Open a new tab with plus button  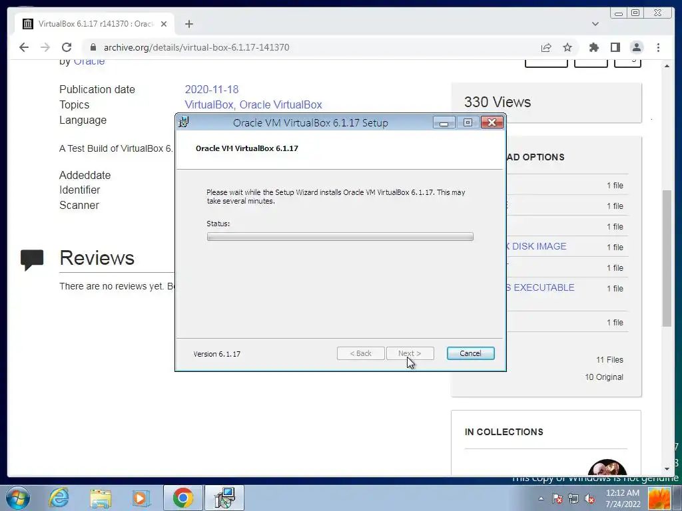[x=188, y=24]
